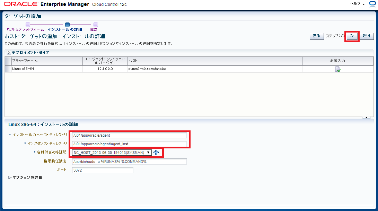Click the required input status icon for Linux x86-64
Image resolution: width=378 pixels, height=211 pixels.
tap(338, 69)
